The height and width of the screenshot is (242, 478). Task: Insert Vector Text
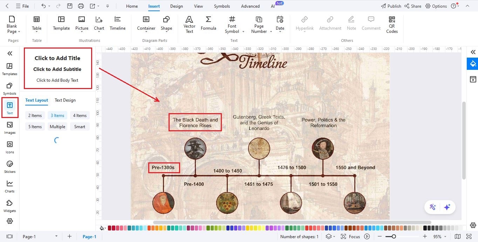189,24
